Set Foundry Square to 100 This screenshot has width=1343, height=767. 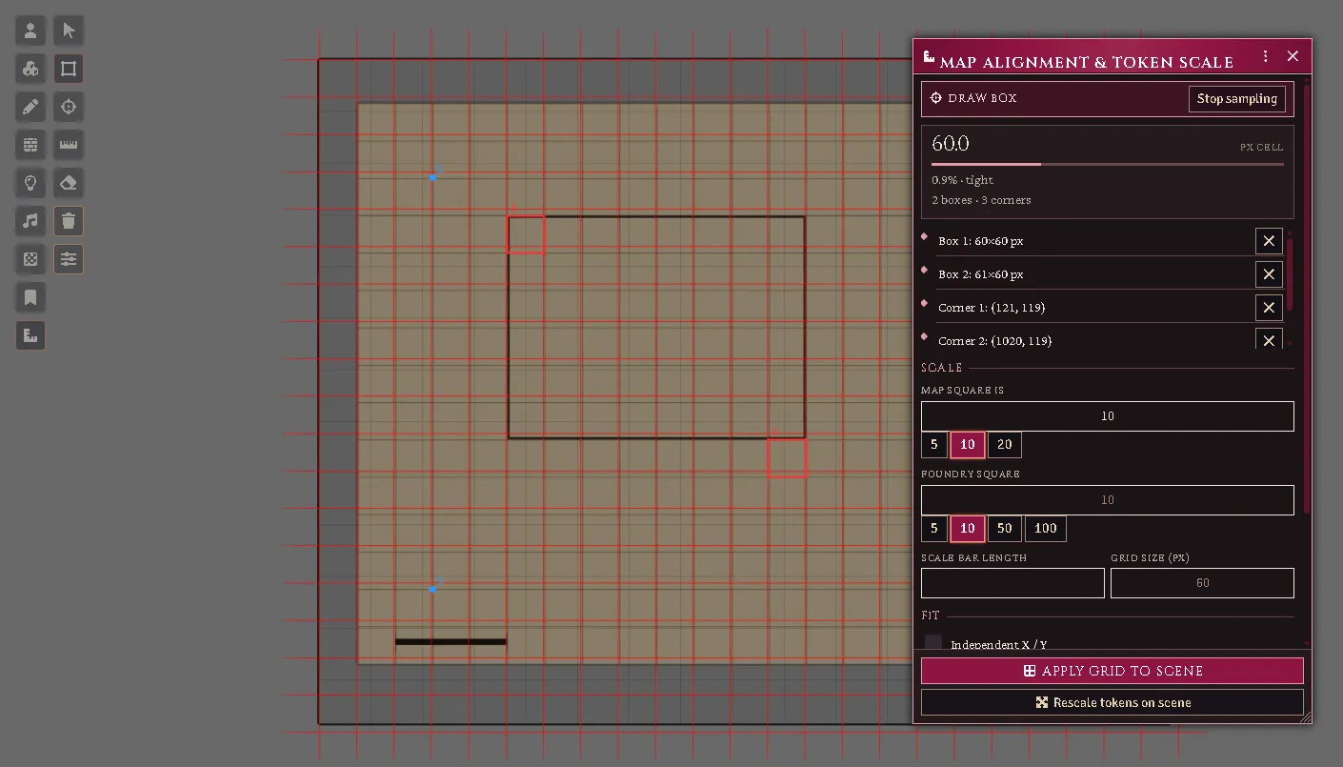(x=1046, y=529)
